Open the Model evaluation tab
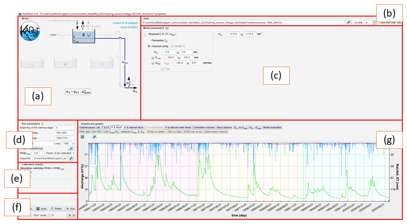The image size is (407, 224). click(x=273, y=127)
